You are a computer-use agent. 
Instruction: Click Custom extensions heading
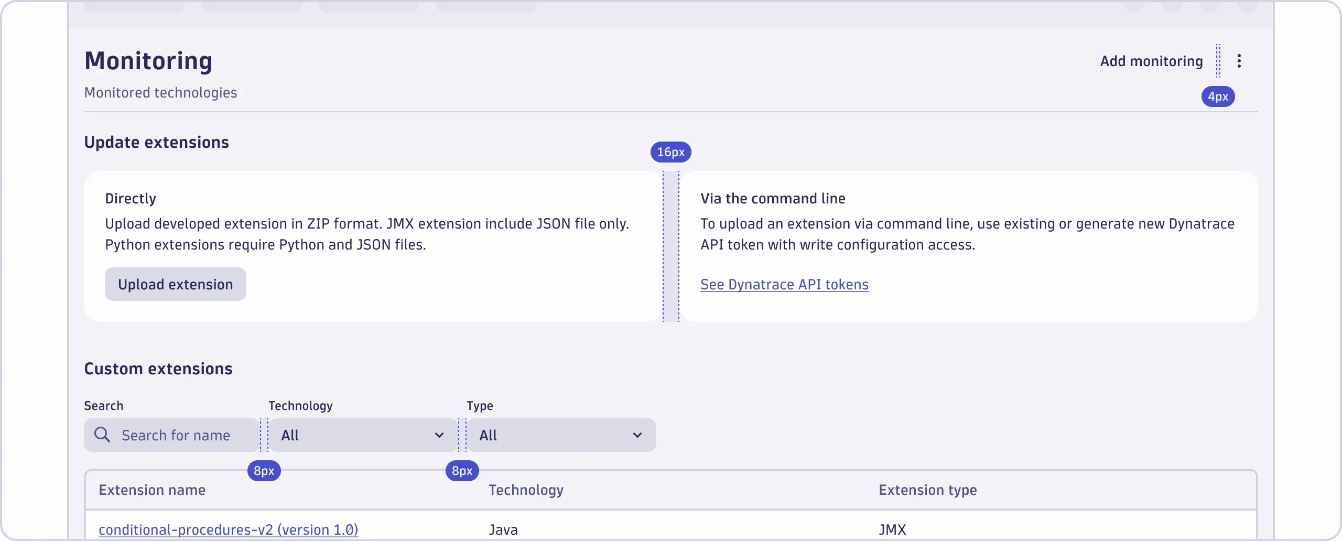point(158,369)
